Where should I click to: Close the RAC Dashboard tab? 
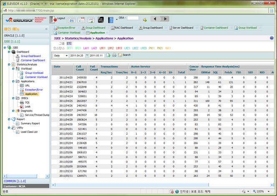coord(136,28)
